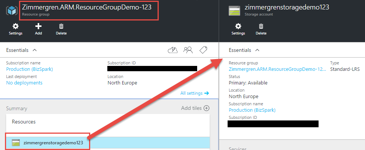Click the Standard-LRS type value
This screenshot has height=150, width=365.
point(345,69)
